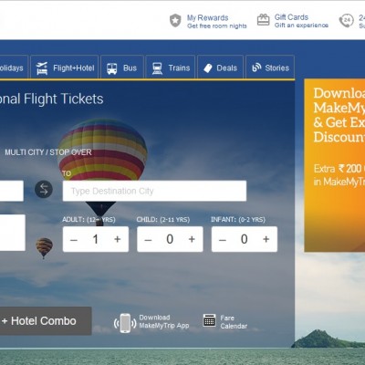Click the My Rewards shield icon
The height and width of the screenshot is (365, 365).
point(175,21)
